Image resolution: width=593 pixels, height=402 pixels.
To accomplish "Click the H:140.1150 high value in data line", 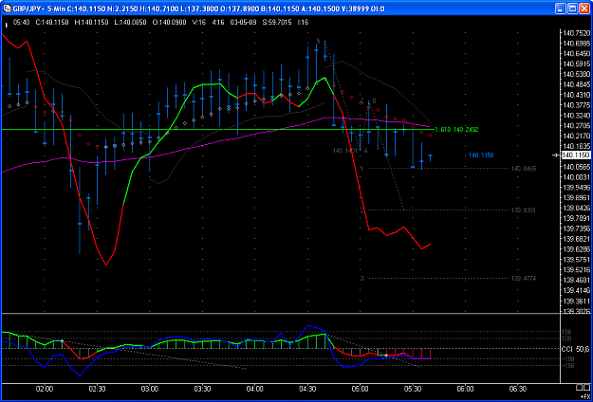I will (91, 23).
